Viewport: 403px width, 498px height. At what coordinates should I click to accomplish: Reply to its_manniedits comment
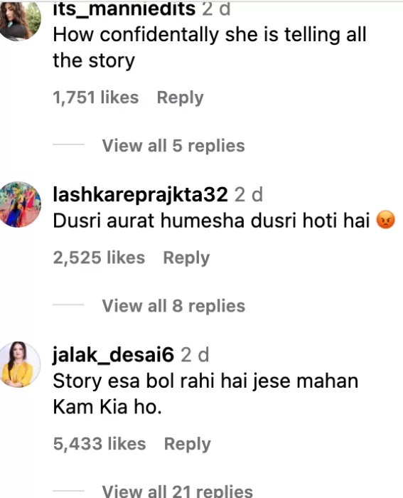point(181,97)
